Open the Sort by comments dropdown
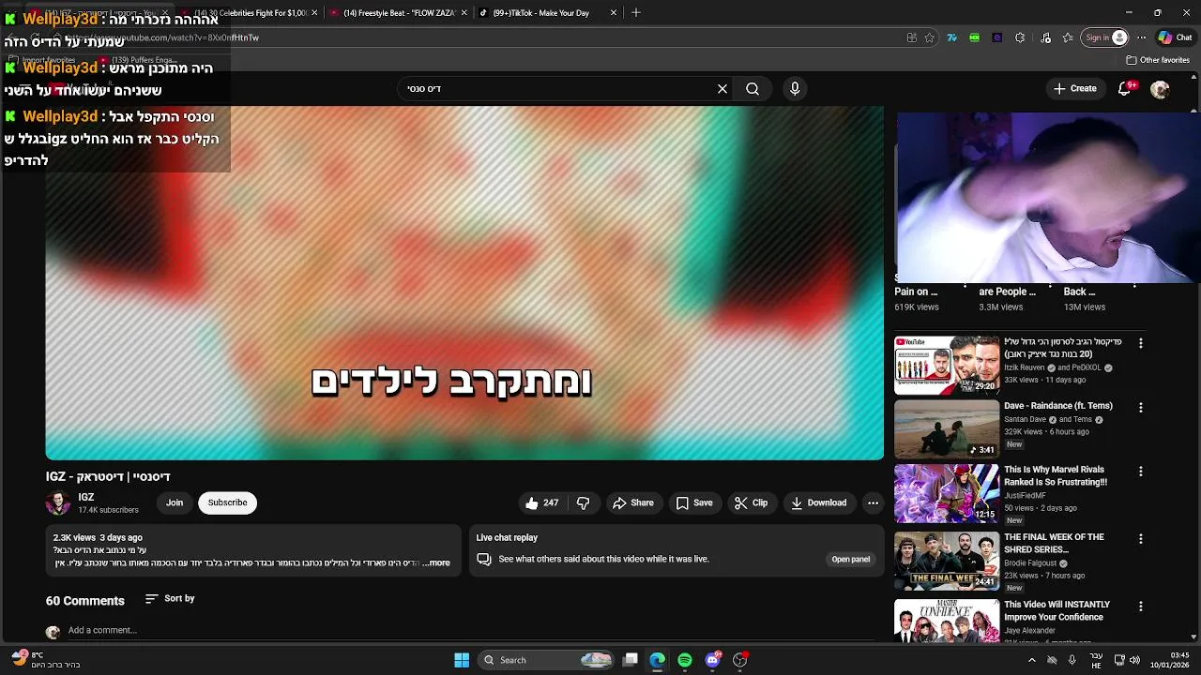 (x=170, y=598)
